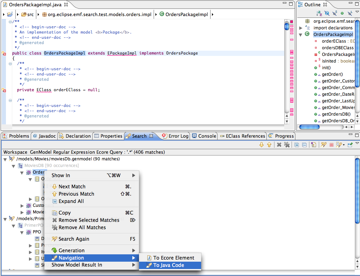This screenshot has width=360, height=276.
Task: Open Show Previous Searches dropdown arrow
Action: click(344, 145)
